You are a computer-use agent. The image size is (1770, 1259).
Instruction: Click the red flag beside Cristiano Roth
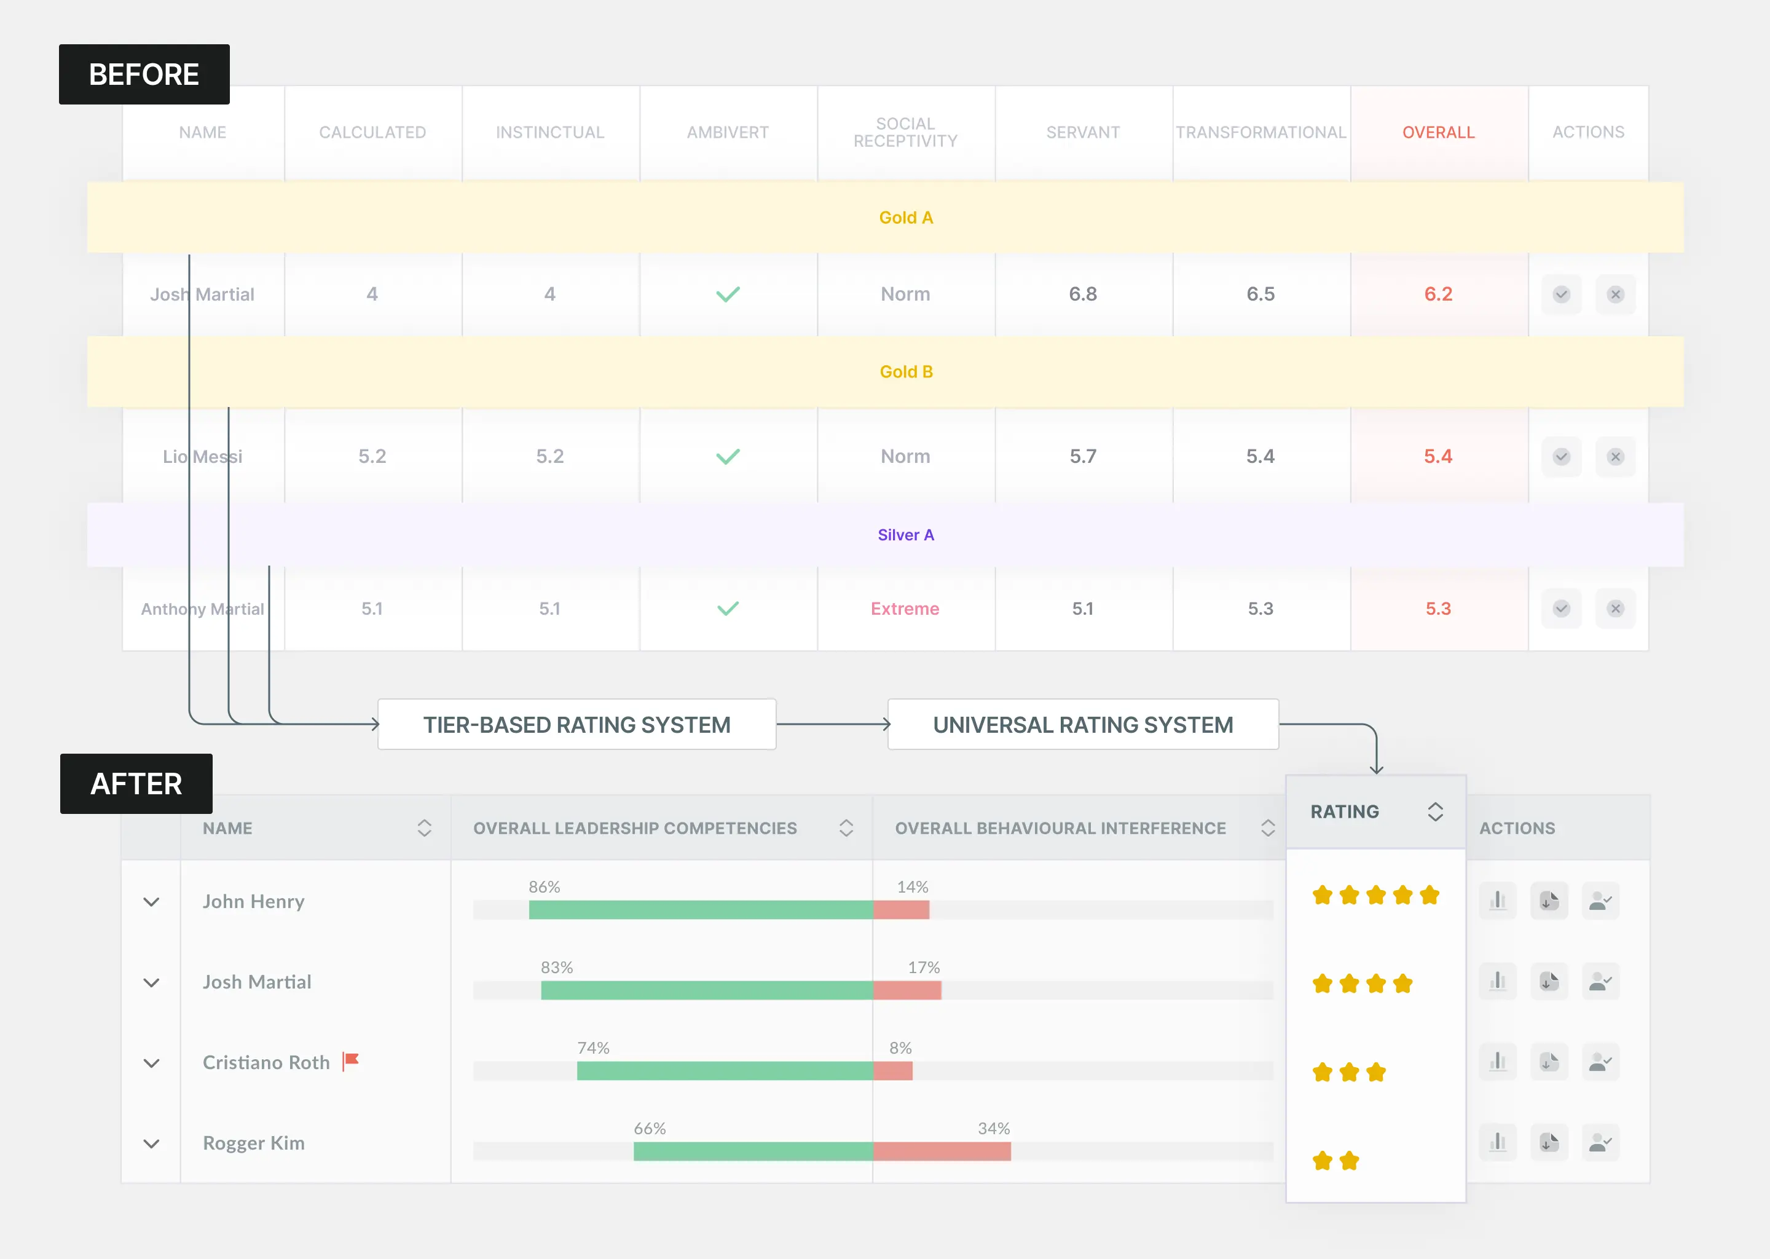(350, 1060)
